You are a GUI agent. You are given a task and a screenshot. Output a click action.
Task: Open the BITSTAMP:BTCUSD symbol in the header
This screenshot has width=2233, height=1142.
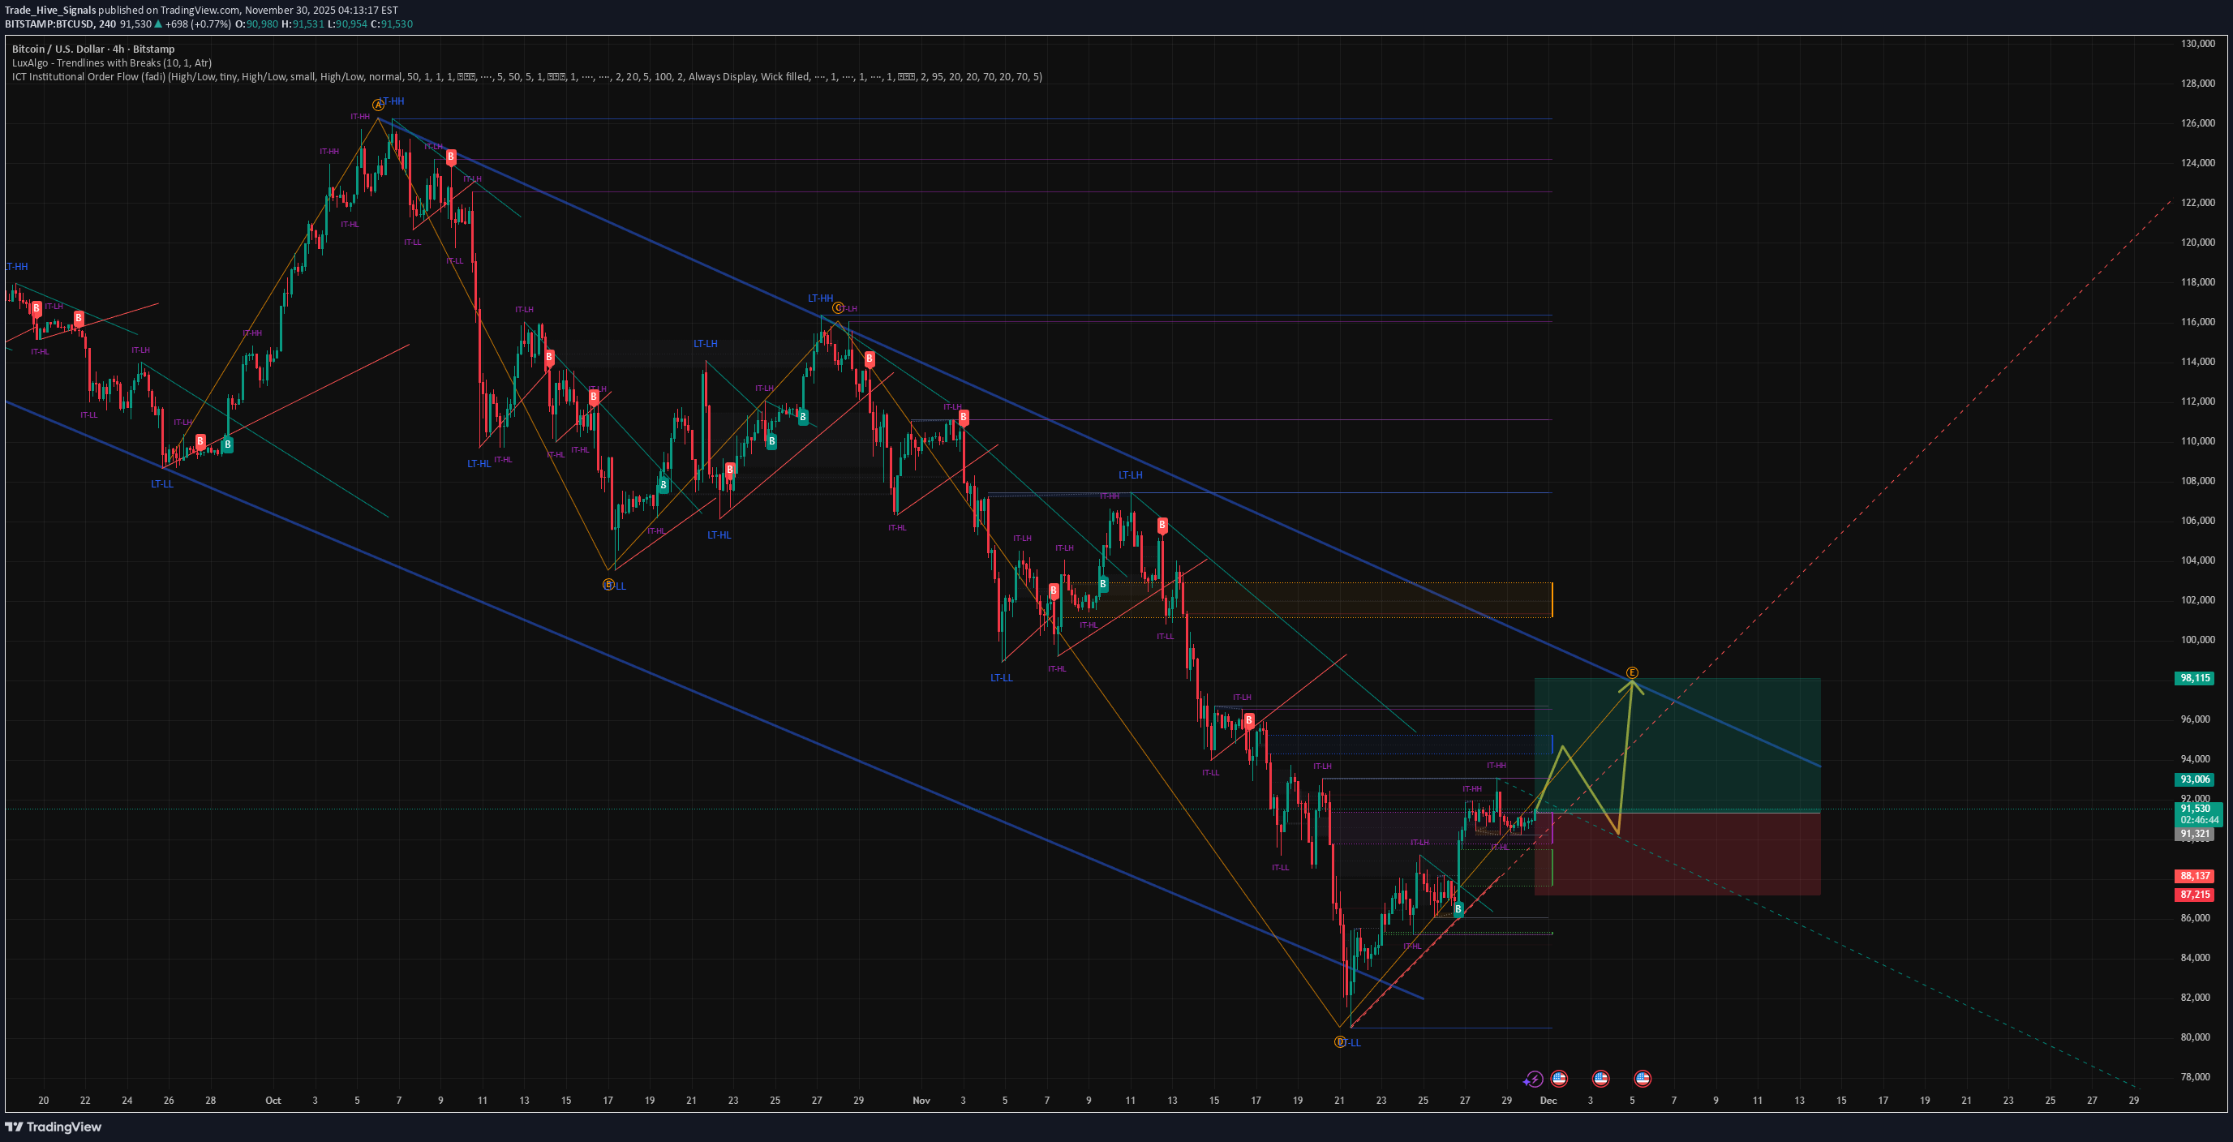pos(41,24)
